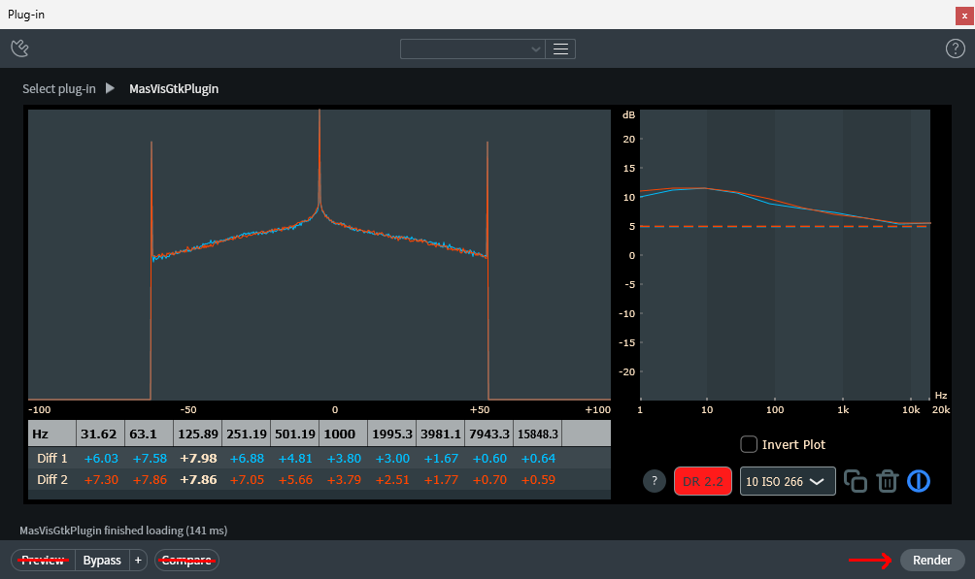975x579 pixels.
Task: Toggle the Invert Plot checkbox
Action: tap(749, 444)
